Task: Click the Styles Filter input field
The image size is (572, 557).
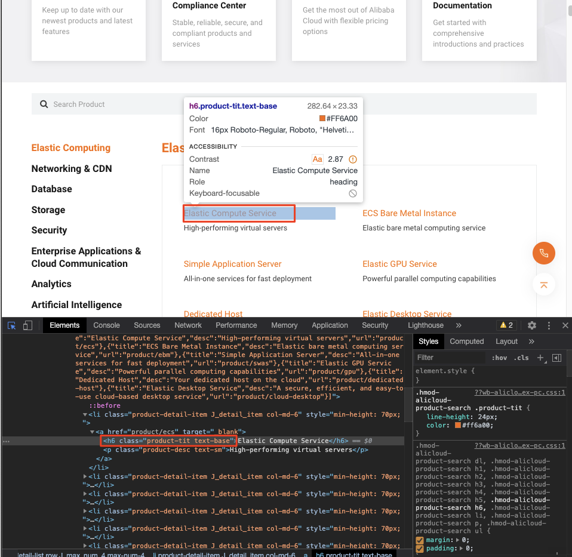Action: pos(450,358)
